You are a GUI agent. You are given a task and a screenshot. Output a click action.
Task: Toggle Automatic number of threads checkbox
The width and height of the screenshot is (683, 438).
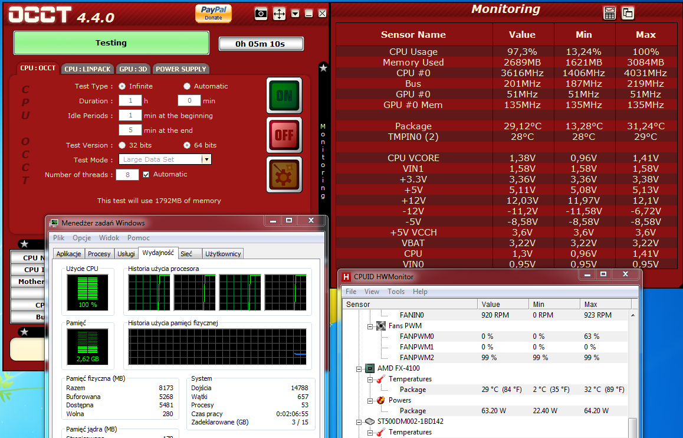tap(146, 174)
